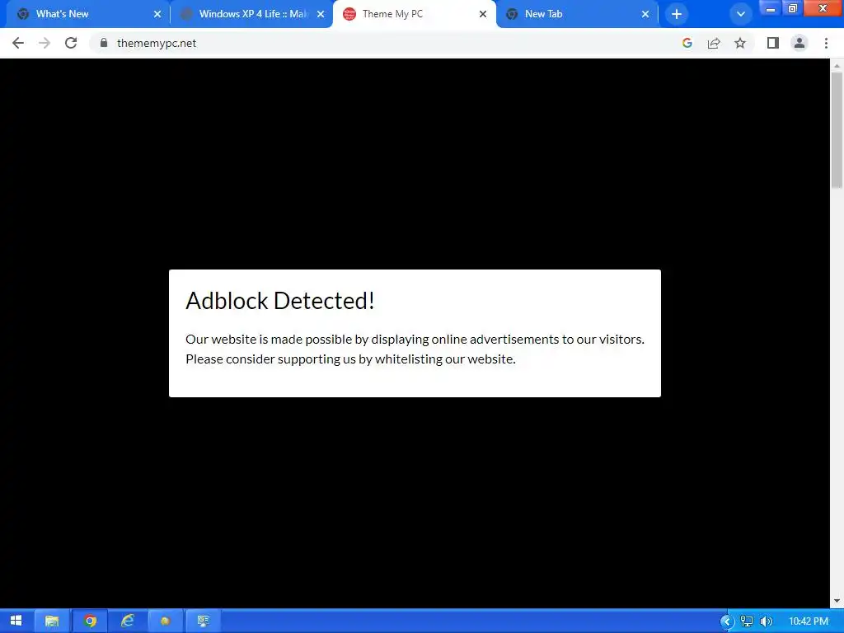Open the Chrome three-dot menu
The width and height of the screenshot is (844, 633).
[826, 43]
